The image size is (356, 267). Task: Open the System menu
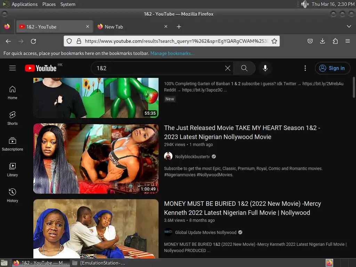point(68,4)
